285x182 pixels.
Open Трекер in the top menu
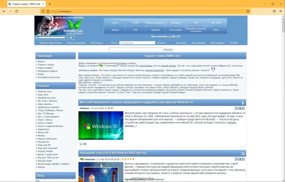coord(135,23)
